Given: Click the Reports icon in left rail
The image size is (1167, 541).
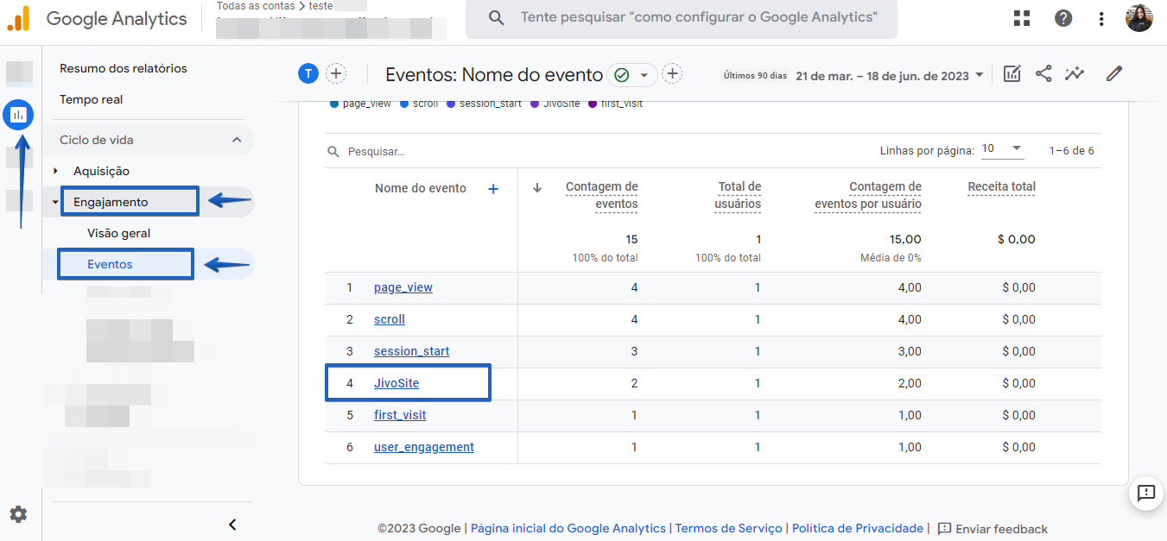Looking at the screenshot, I should click(x=18, y=114).
